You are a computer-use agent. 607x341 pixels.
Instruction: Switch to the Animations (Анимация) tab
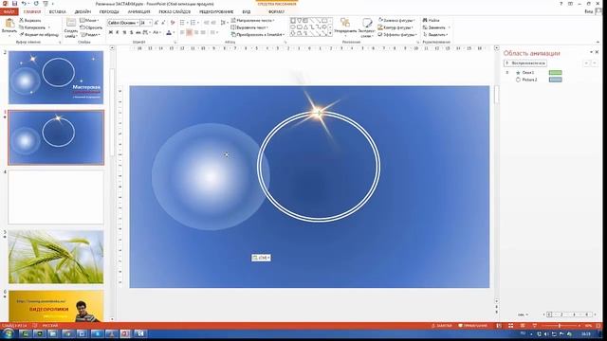coord(138,11)
